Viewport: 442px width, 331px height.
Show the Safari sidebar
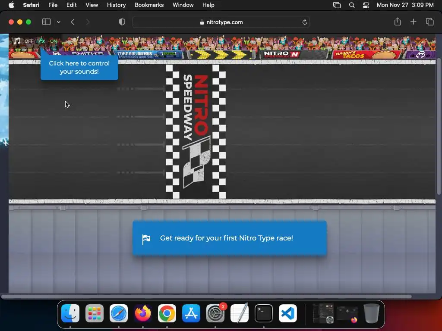(46, 22)
